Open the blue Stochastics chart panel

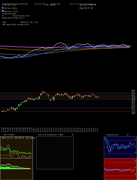120,147
